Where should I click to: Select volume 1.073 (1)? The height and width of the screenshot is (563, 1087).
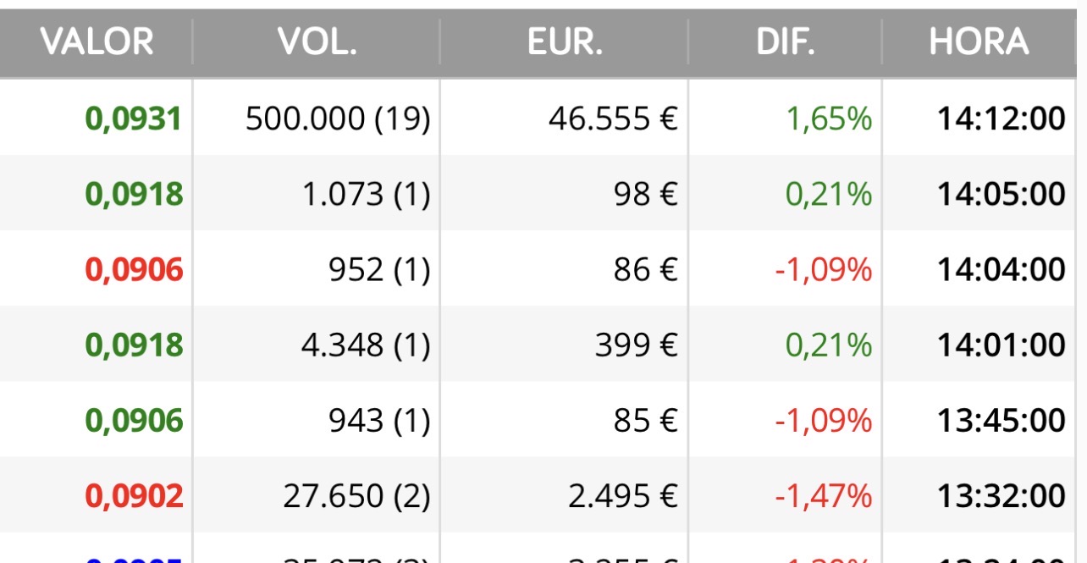[367, 195]
